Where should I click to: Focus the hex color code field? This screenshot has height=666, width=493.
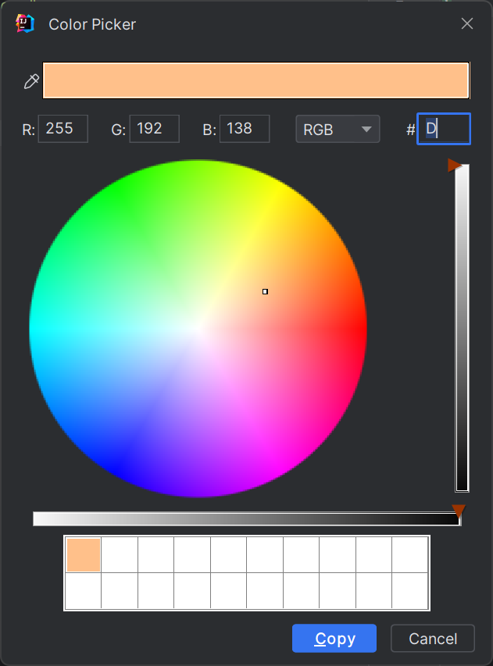click(x=444, y=129)
